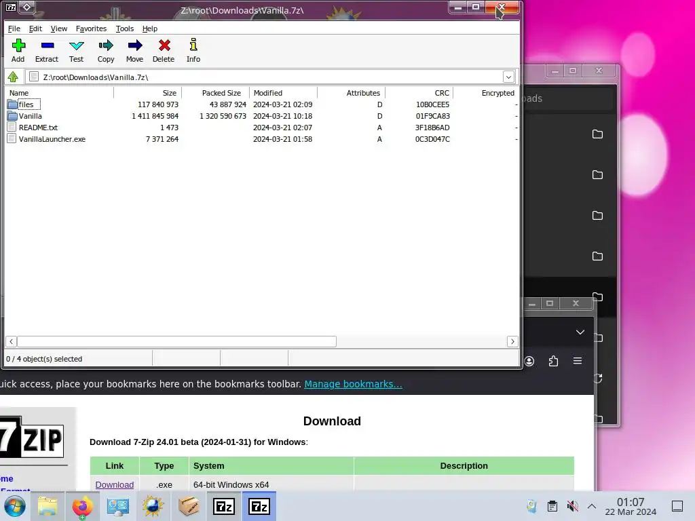Open the Start menu orb

(x=15, y=506)
